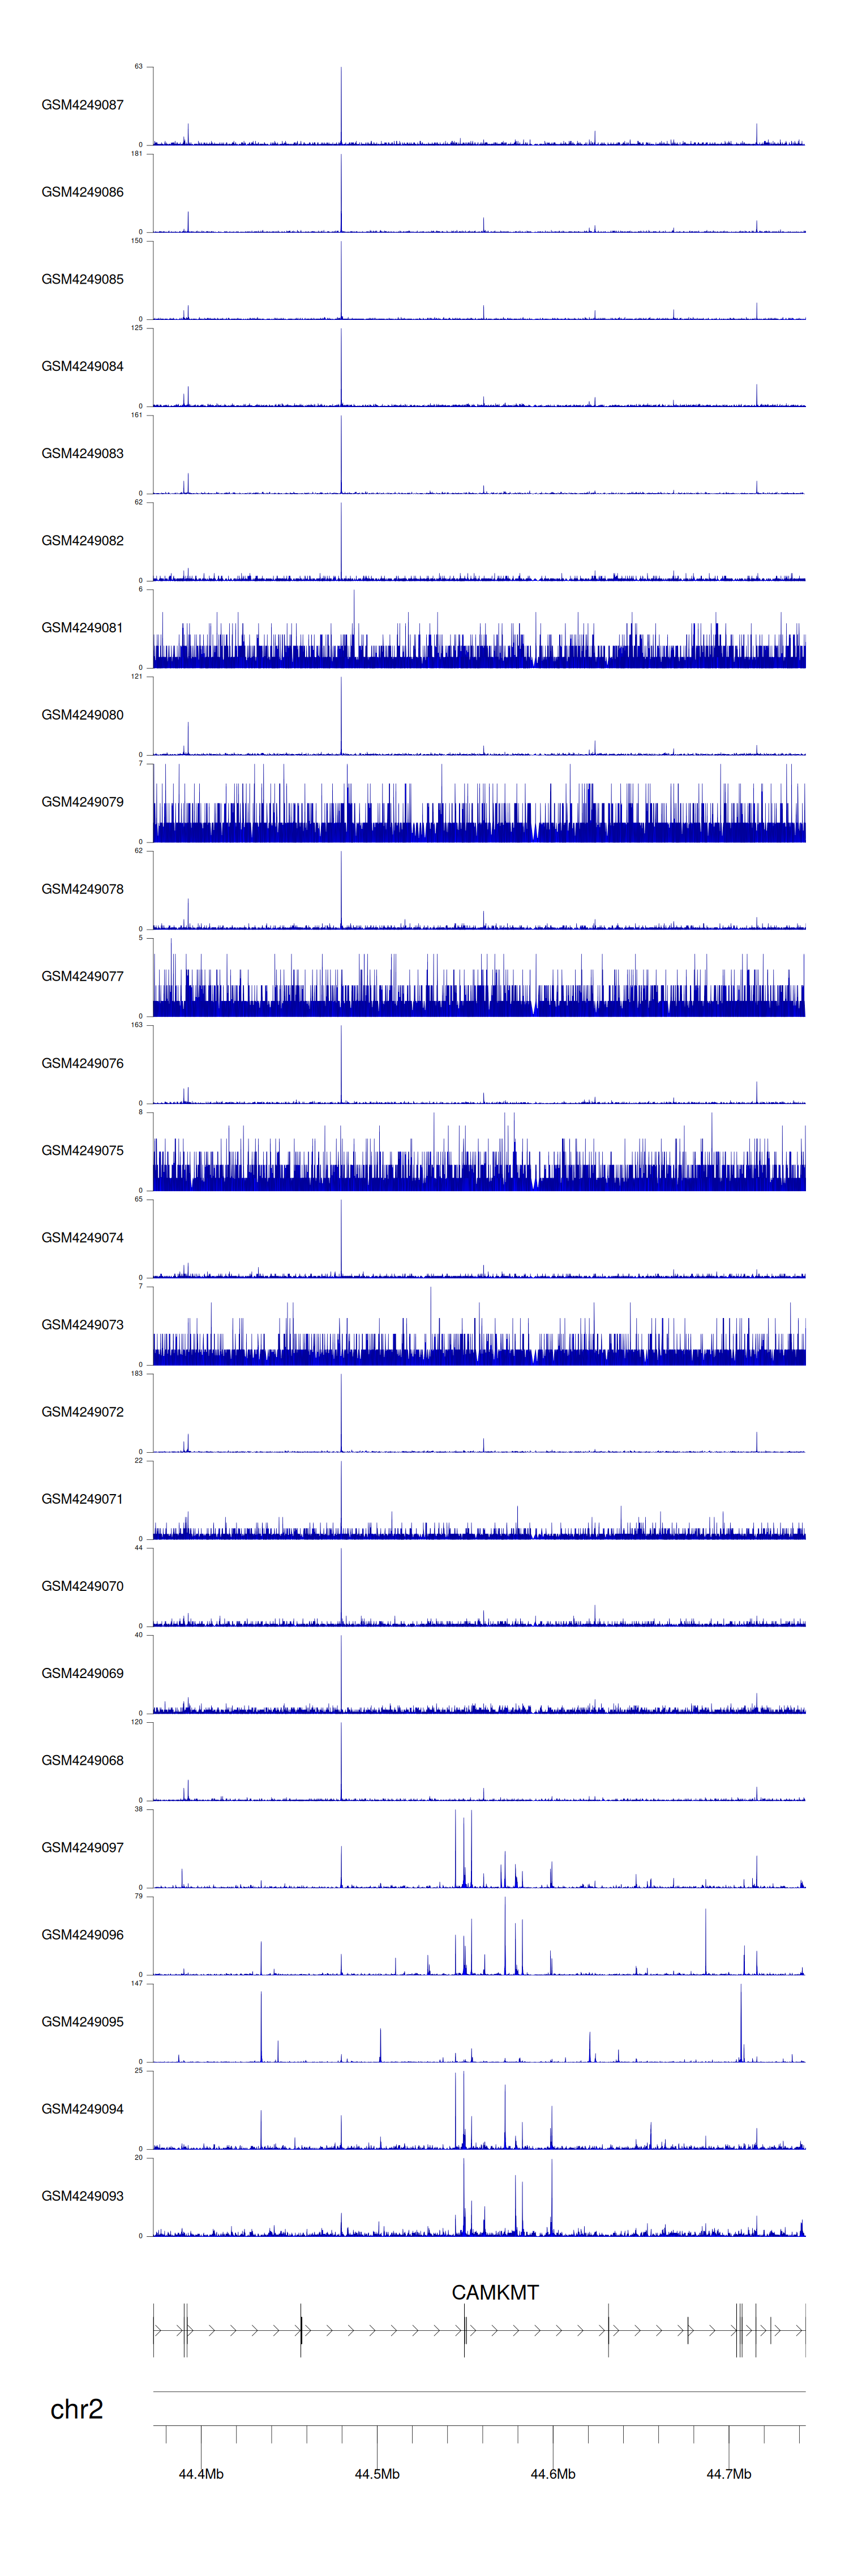849x2576 pixels.
Task: Click the GSM4249093 track label
Action: pyautogui.click(x=82, y=2195)
